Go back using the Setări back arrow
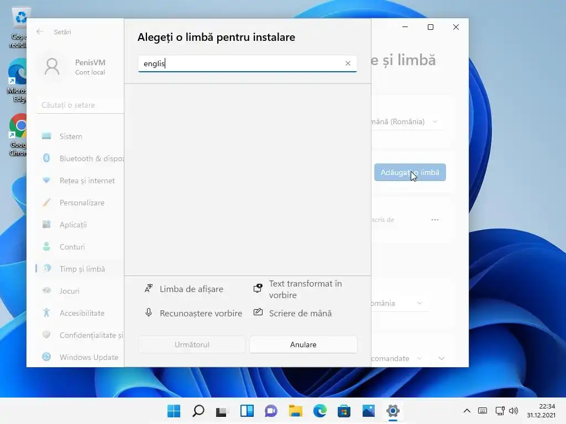The image size is (566, 424). click(40, 31)
